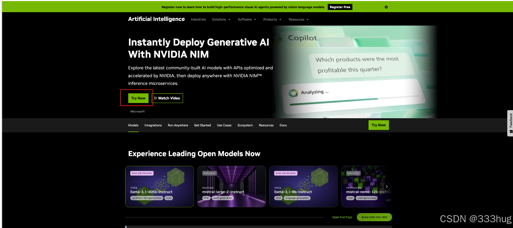Select the Use Cases tab
Viewport: 513px width, 228px height.
[x=224, y=125]
